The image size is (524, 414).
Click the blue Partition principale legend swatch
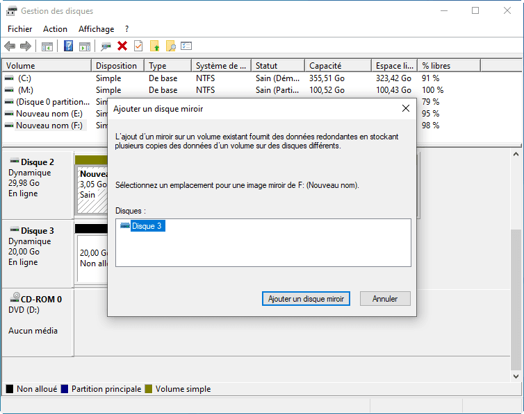65,388
